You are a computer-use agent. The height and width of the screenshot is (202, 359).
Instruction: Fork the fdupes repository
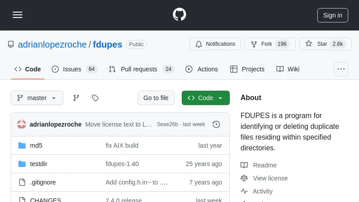270,44
